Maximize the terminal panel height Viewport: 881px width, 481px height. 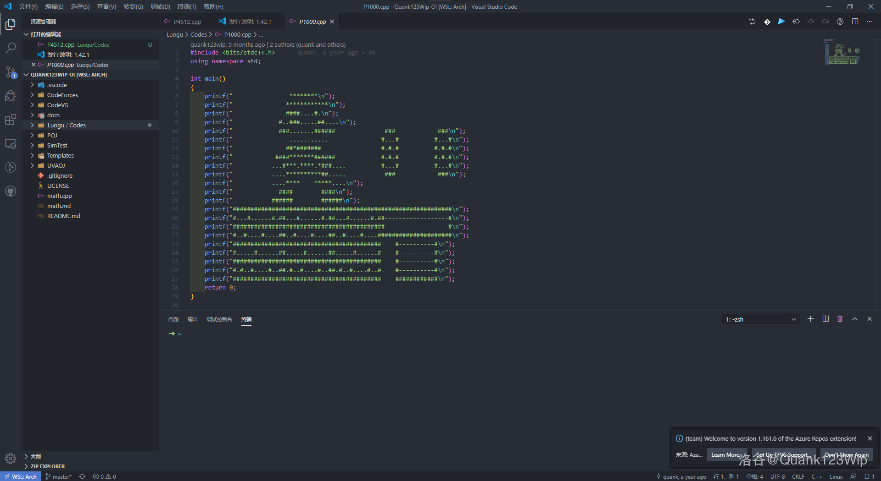tap(854, 319)
